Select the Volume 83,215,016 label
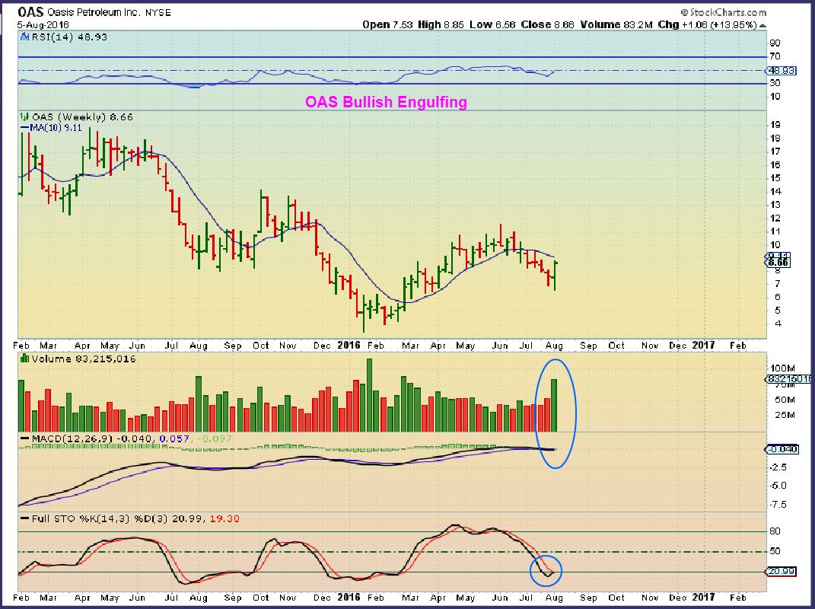This screenshot has width=815, height=609. [x=84, y=359]
